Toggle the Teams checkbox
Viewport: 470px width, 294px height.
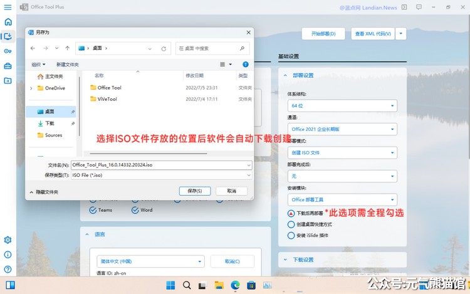[93, 210]
